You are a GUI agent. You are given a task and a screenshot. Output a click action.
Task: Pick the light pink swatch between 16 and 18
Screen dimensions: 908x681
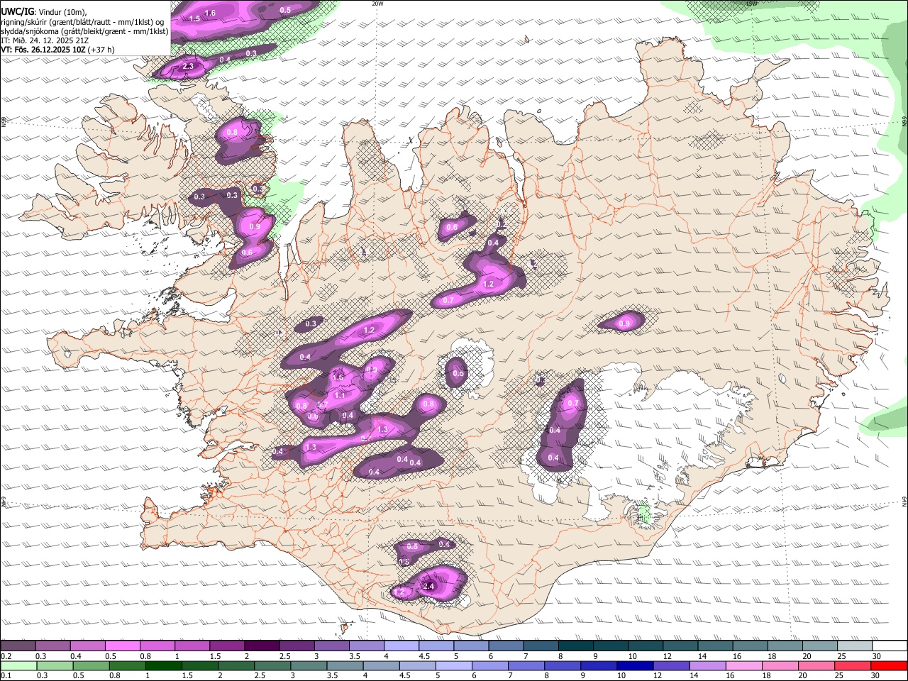(x=743, y=665)
